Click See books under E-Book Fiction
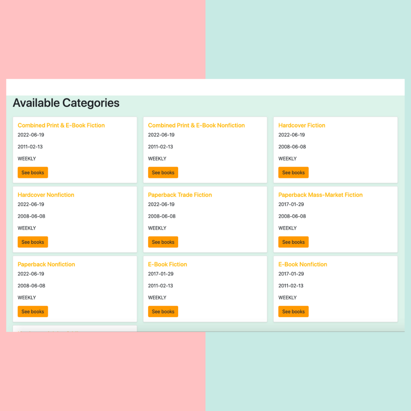The width and height of the screenshot is (411, 411). click(x=163, y=312)
